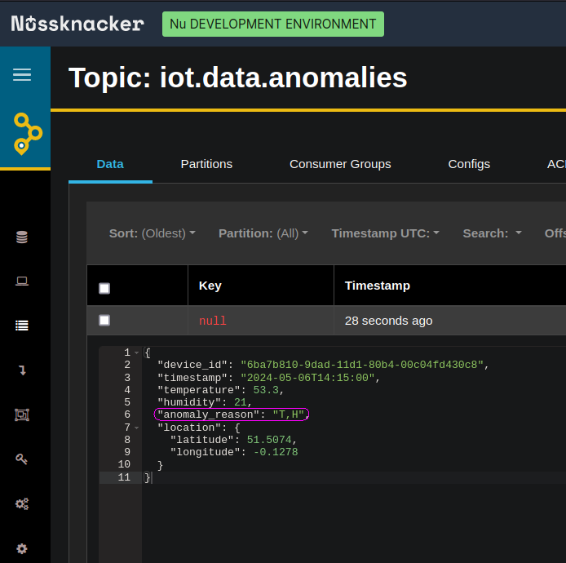Open the ACLs key icon in the sidebar

pos(22,459)
